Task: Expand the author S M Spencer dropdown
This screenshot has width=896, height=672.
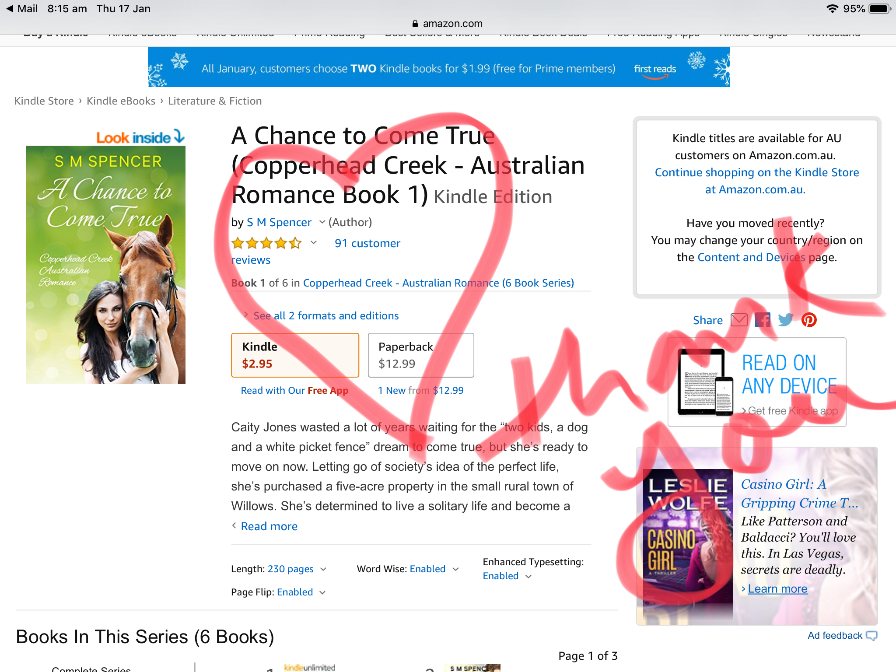Action: coord(322,222)
